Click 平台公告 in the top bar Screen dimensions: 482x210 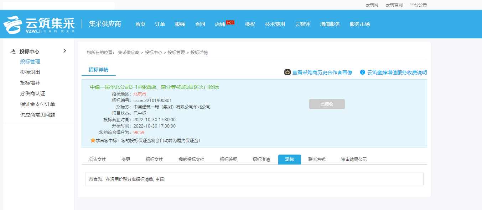[418, 5]
